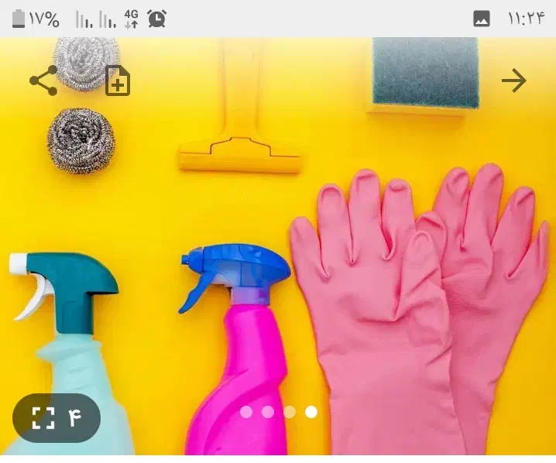Select the first pagination dot
The image size is (556, 463).
[x=246, y=412]
